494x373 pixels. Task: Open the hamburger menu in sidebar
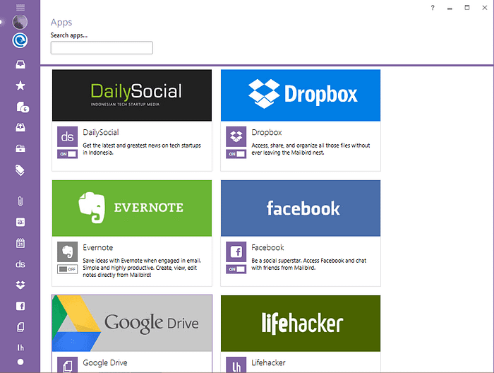tap(20, 7)
